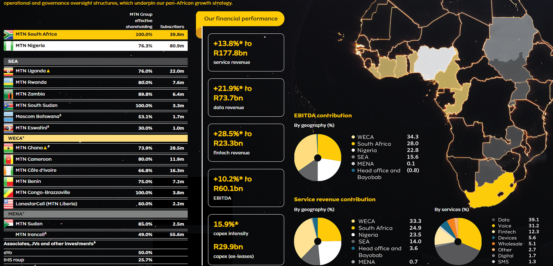
Task: Click the Ghana flag icon
Action: click(8, 148)
